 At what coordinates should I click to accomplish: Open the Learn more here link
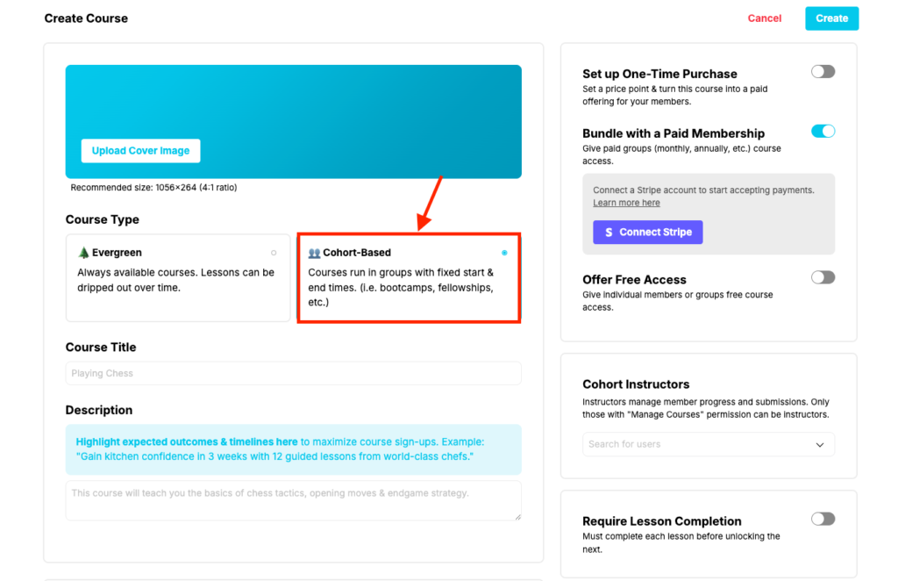(626, 203)
